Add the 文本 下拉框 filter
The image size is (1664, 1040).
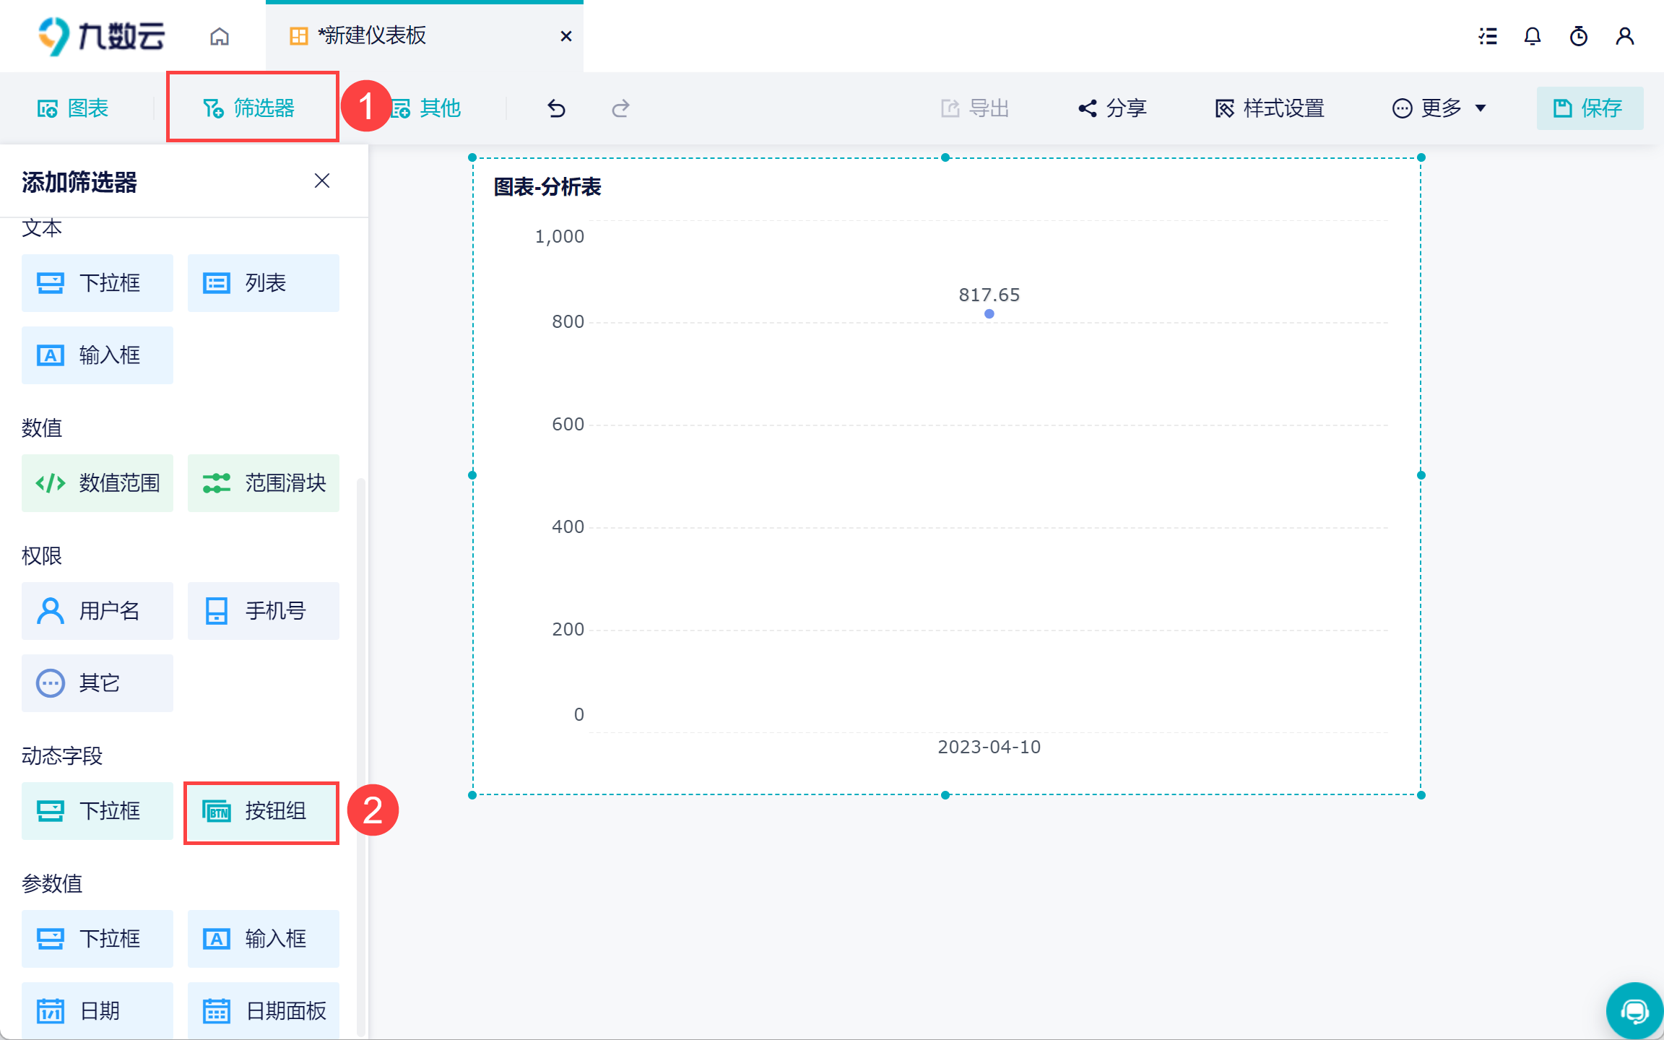point(97,283)
